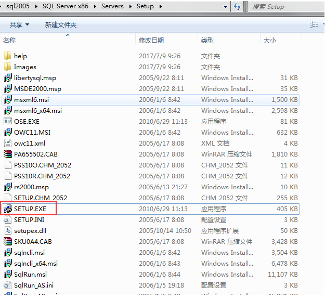Navigate to Servers breadcrumb segment
325x299 pixels.
pyautogui.click(x=112, y=6)
